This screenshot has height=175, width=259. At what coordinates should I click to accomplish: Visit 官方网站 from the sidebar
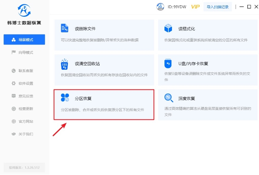click(x=24, y=121)
